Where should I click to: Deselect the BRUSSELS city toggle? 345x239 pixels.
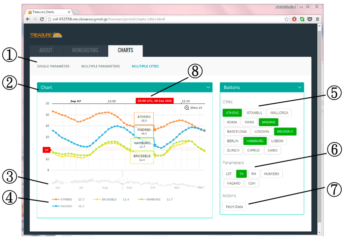click(x=285, y=132)
